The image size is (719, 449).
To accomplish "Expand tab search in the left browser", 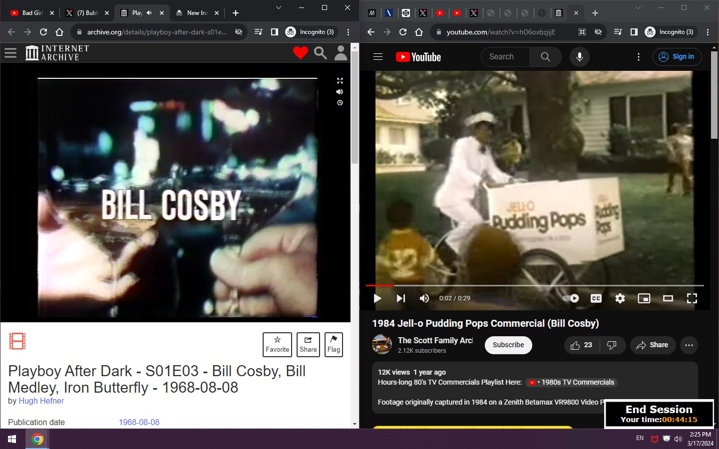I will [279, 7].
